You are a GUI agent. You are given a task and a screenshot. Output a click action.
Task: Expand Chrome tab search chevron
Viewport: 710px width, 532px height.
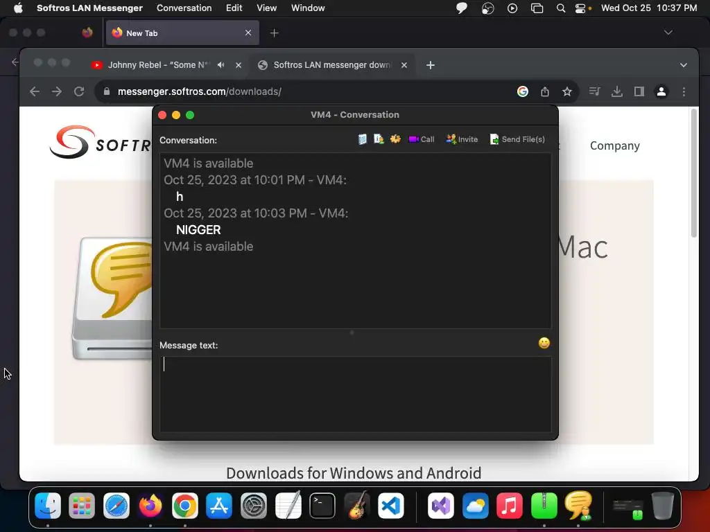[x=683, y=65]
